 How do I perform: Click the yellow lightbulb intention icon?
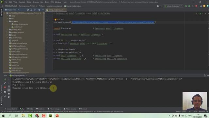56,19
